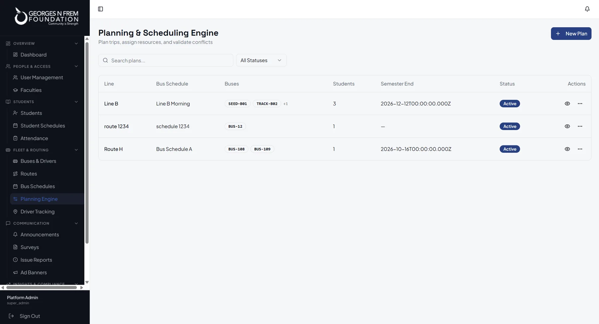
Task: Toggle the sidebar panel icon
Action: [100, 9]
